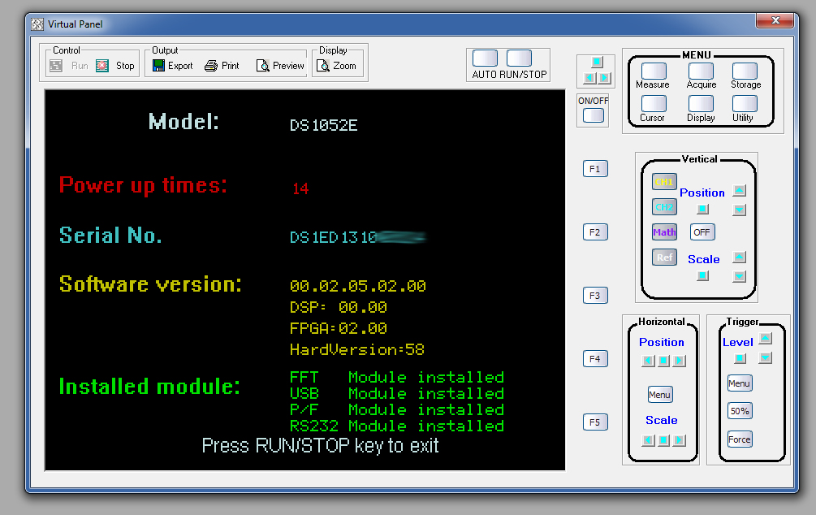
Task: Open the Utility menu
Action: pos(745,104)
